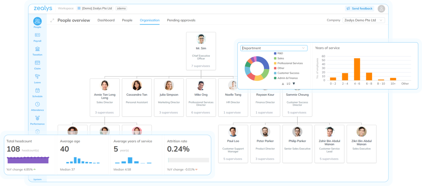Go to next legend page arrow
This screenshot has width=422, height=186.
(294, 84)
